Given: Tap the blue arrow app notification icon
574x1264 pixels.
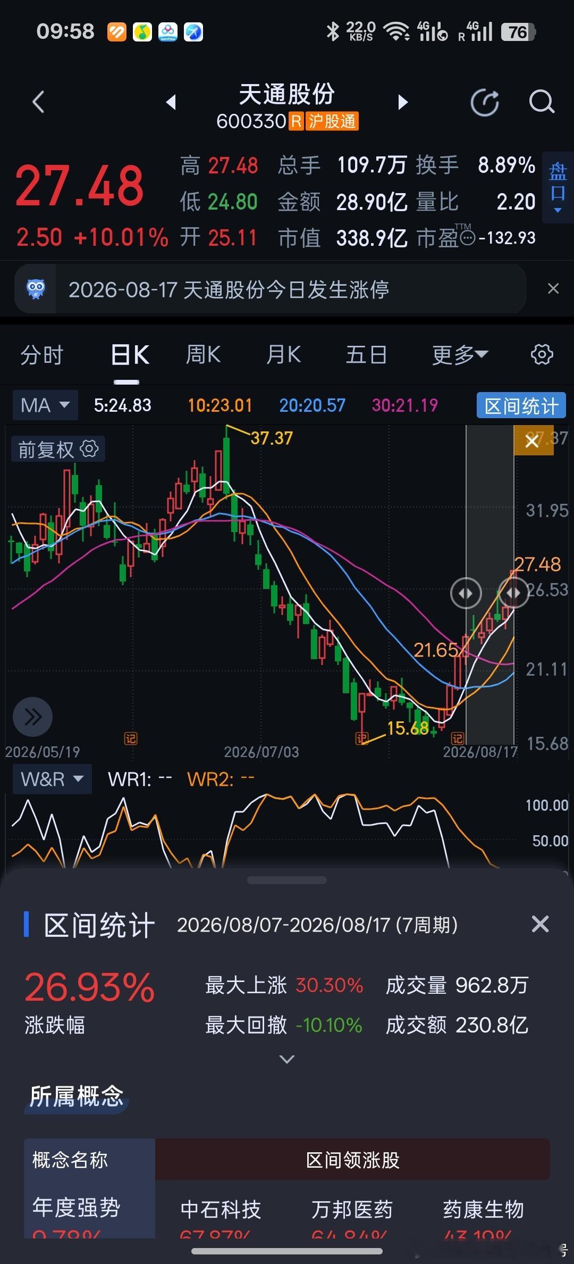Looking at the screenshot, I should click(x=193, y=32).
